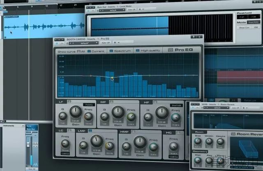
Task: Open the HF Shelf filter type dropdown
Action: tap(176, 105)
